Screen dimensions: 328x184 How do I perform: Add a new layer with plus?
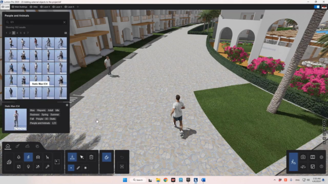pyautogui.click(x=78, y=7)
